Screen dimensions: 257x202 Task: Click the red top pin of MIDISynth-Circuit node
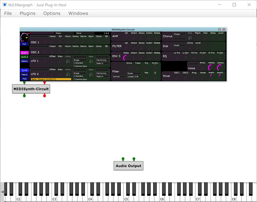(x=44, y=83)
